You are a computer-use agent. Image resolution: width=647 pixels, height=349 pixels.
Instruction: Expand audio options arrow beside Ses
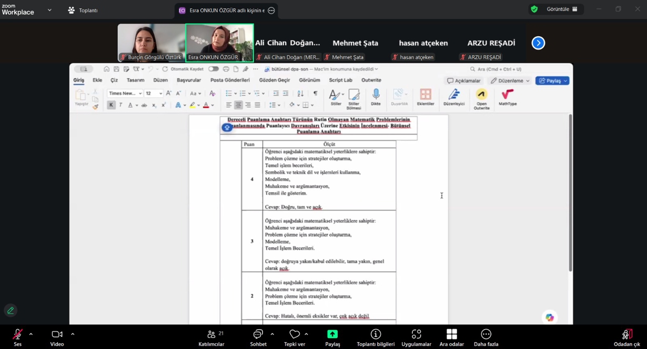(x=31, y=334)
